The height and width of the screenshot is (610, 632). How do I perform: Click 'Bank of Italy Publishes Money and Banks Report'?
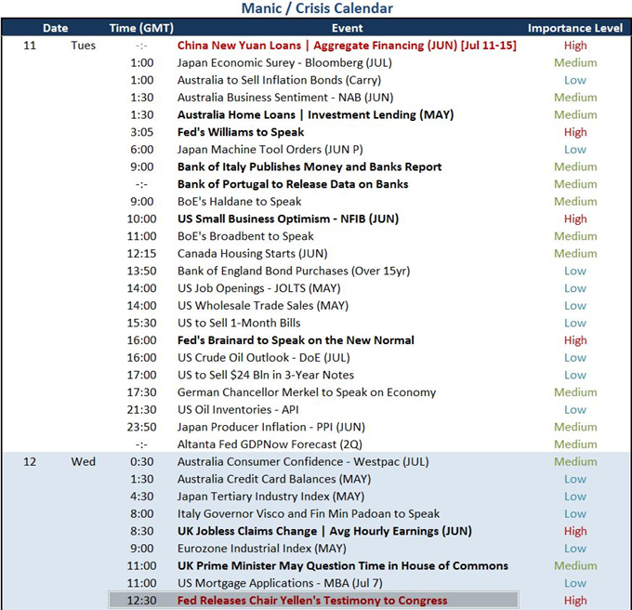pyautogui.click(x=309, y=167)
